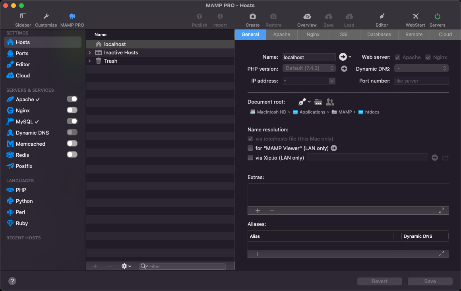Choose document root folder icon

318,102
